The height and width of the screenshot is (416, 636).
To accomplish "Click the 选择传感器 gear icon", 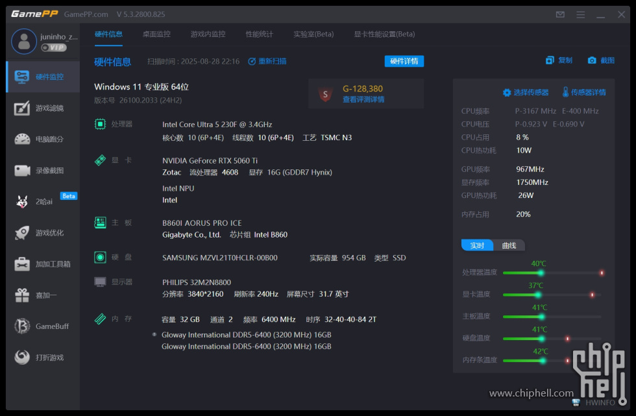I will tap(507, 92).
